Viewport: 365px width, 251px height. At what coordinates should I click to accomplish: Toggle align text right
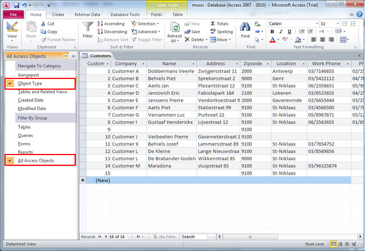coord(331,39)
